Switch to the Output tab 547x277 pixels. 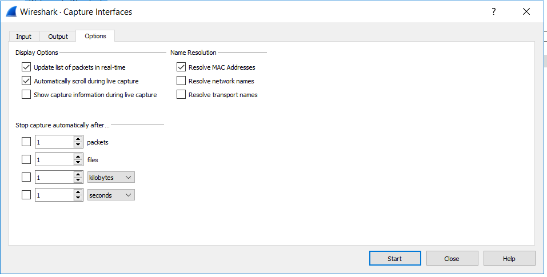(x=58, y=37)
